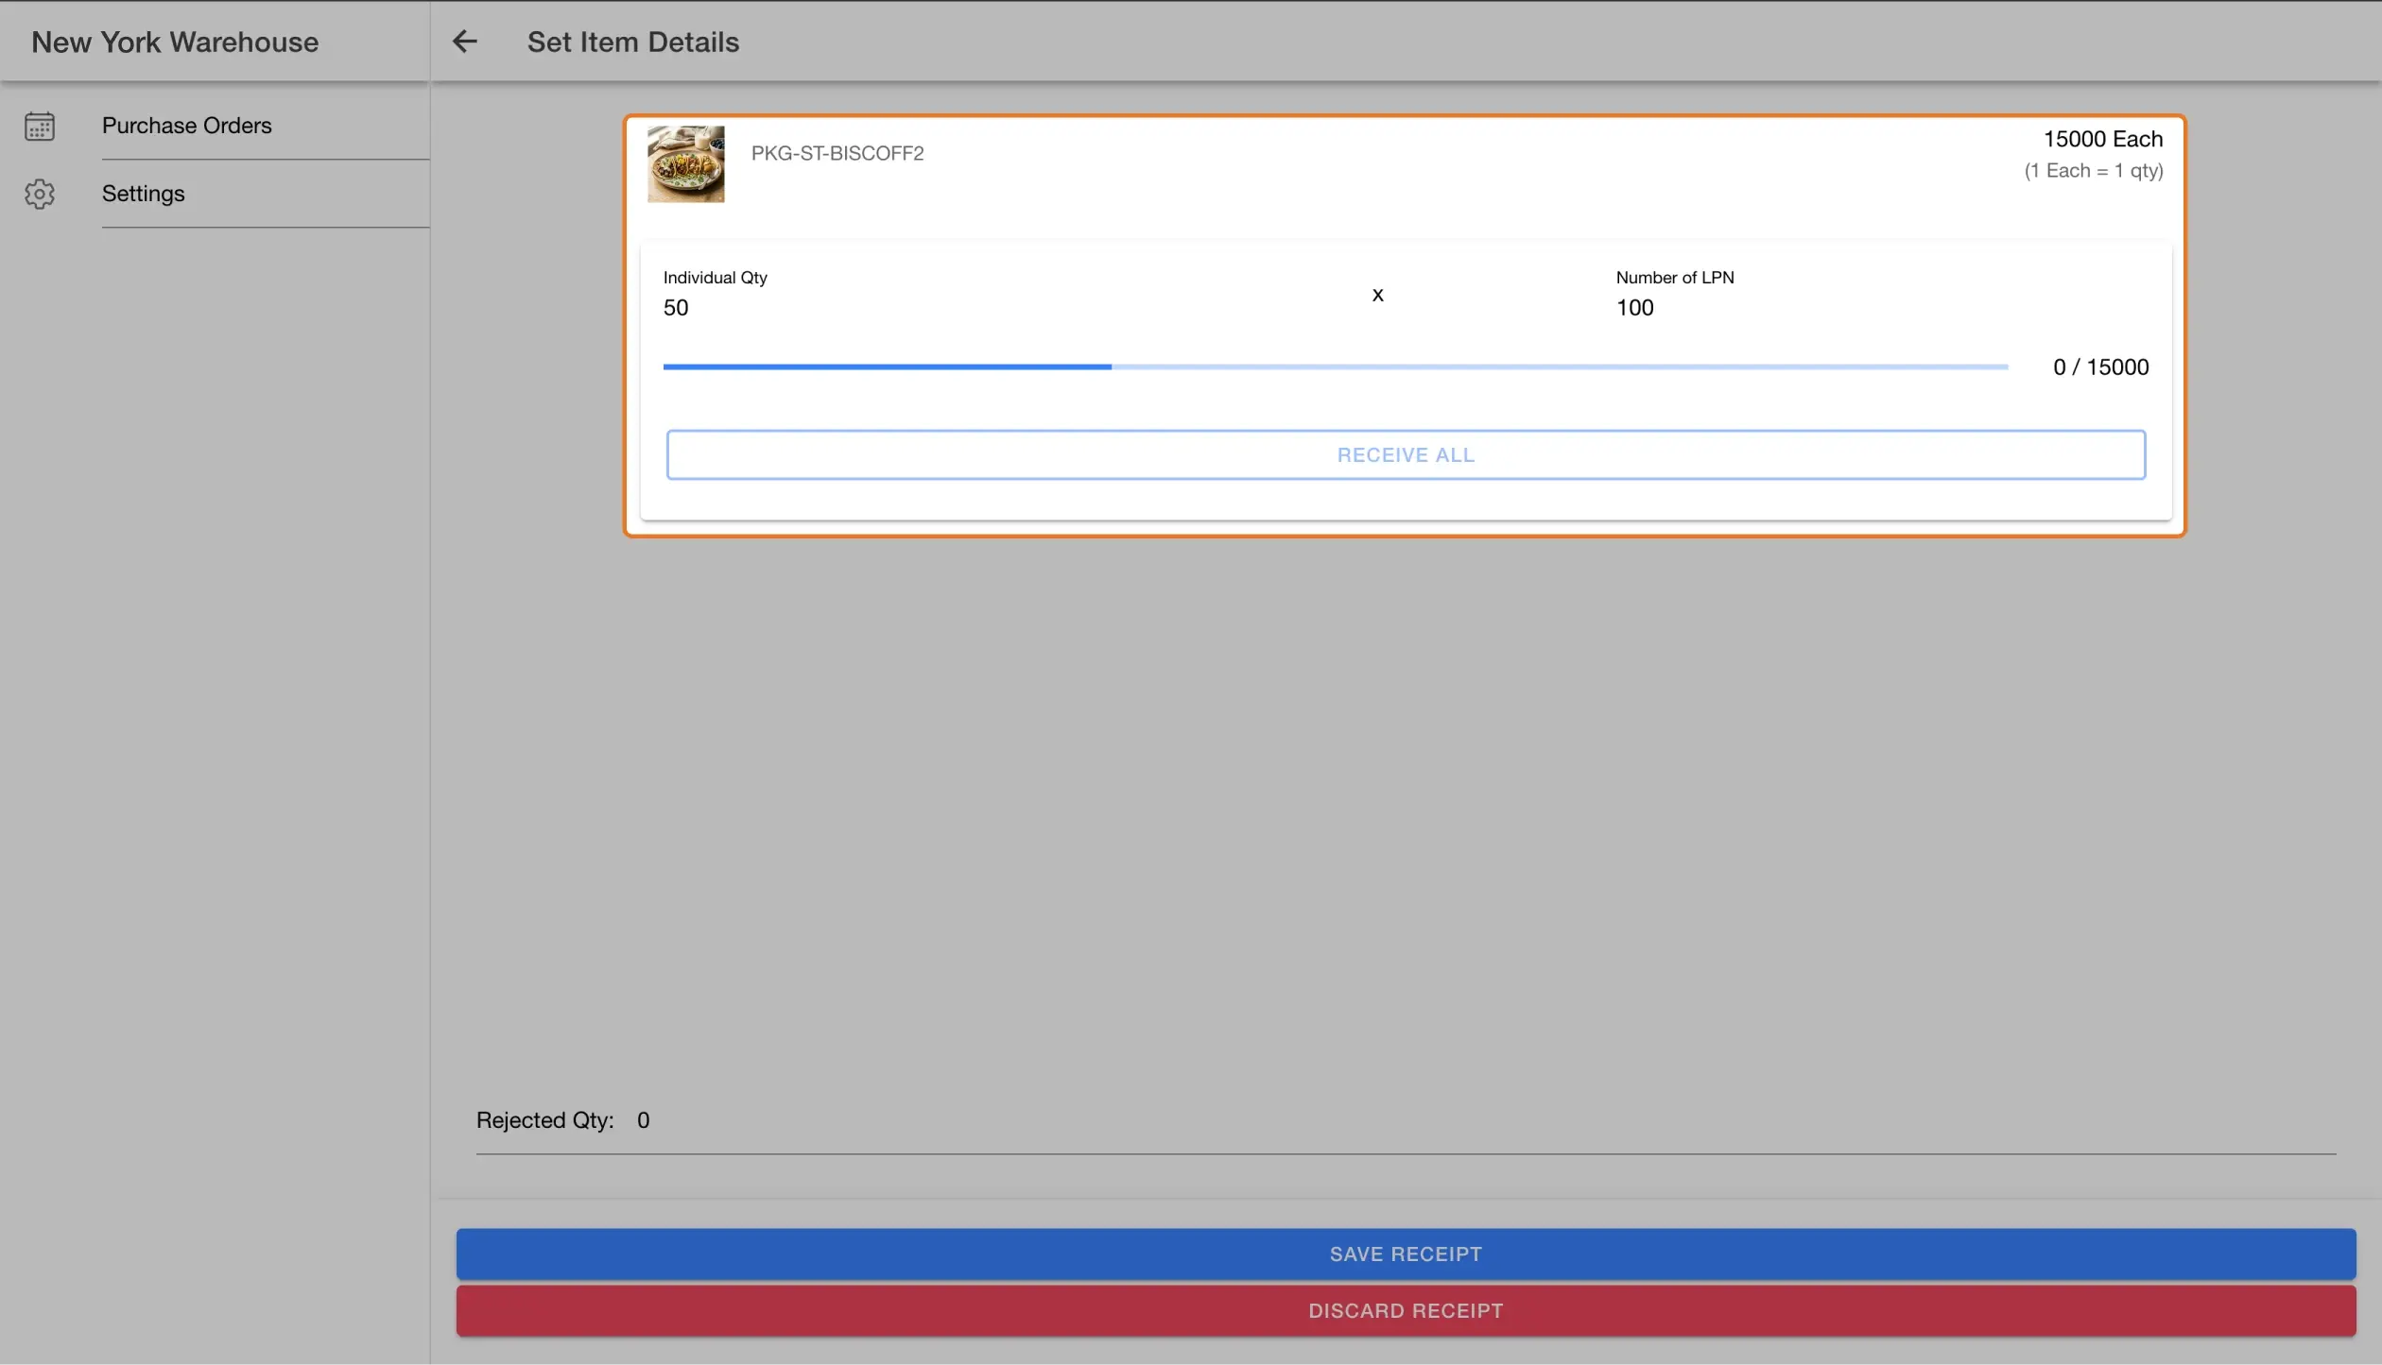Screen dimensions: 2382x1365
Task: Click the Settings gear icon
Action: pyautogui.click(x=40, y=194)
